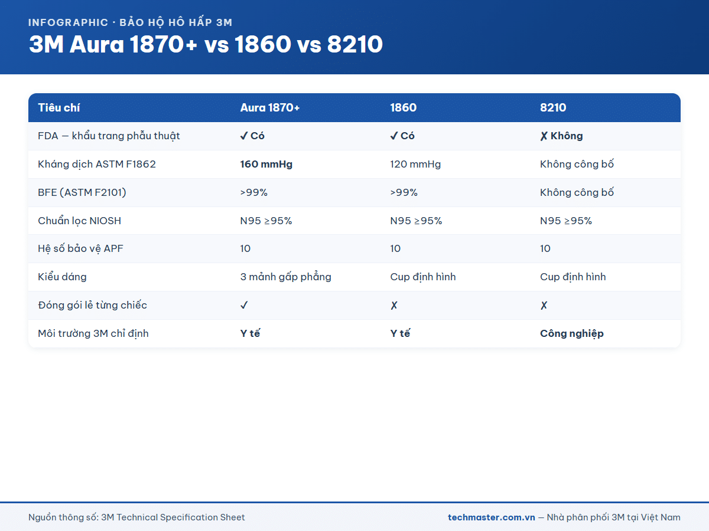Click the BFE (ASTM F2101) row label
Viewport: 709px width, 531px height.
pos(82,192)
